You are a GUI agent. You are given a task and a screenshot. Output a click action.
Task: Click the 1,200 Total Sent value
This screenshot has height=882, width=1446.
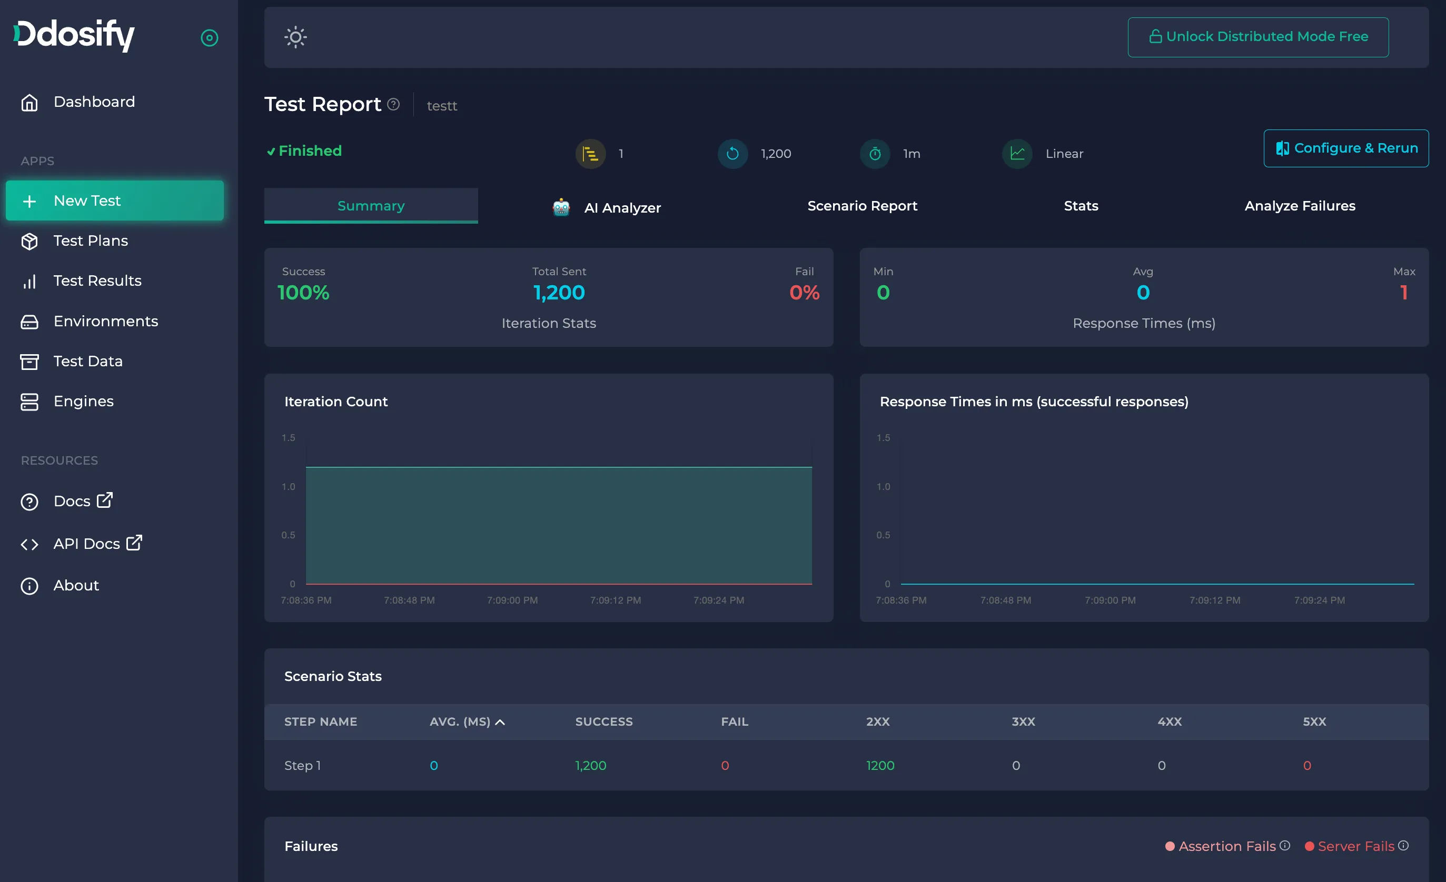pyautogui.click(x=559, y=293)
